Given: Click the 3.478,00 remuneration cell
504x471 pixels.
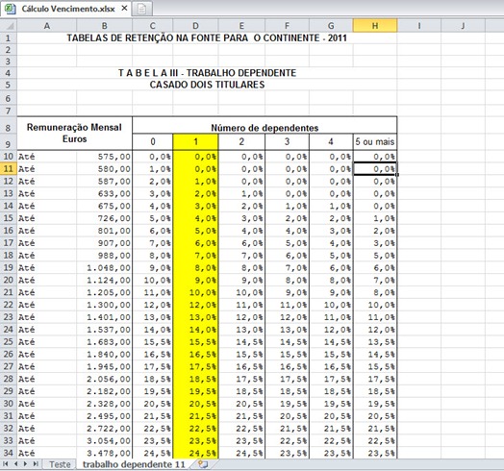Looking at the screenshot, I should pyautogui.click(x=105, y=453).
